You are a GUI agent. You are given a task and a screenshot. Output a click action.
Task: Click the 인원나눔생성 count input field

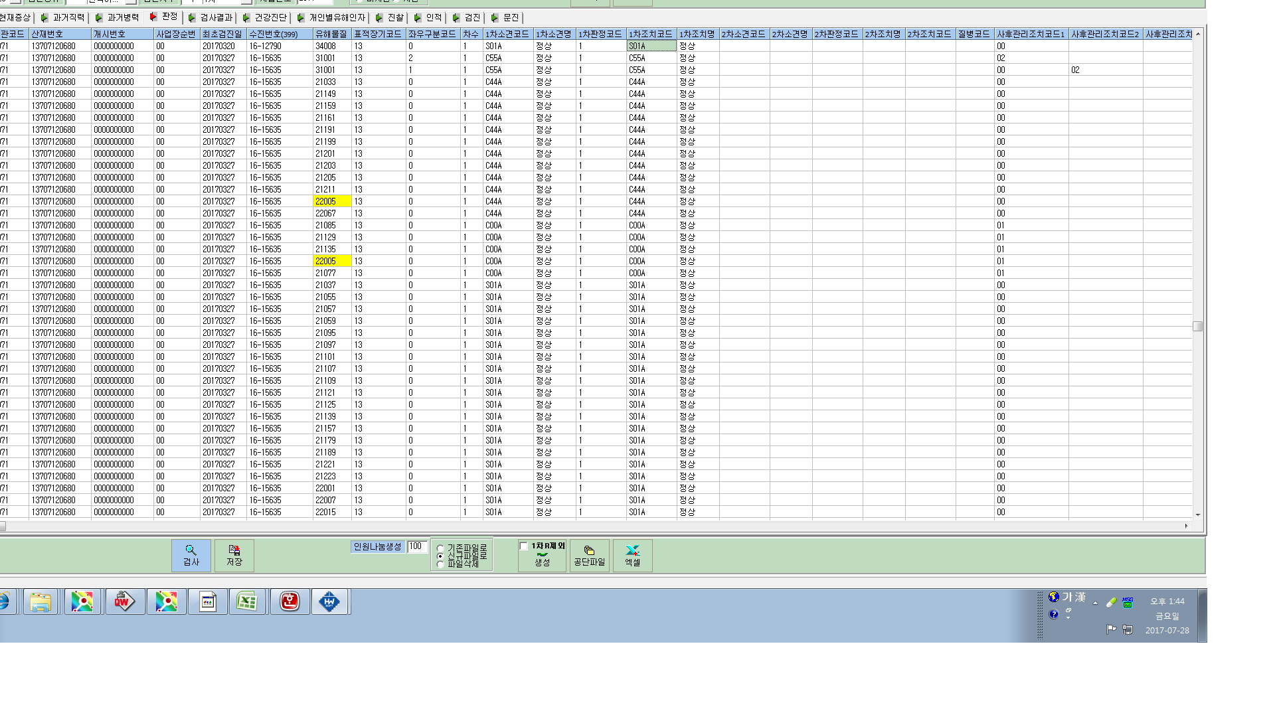417,546
